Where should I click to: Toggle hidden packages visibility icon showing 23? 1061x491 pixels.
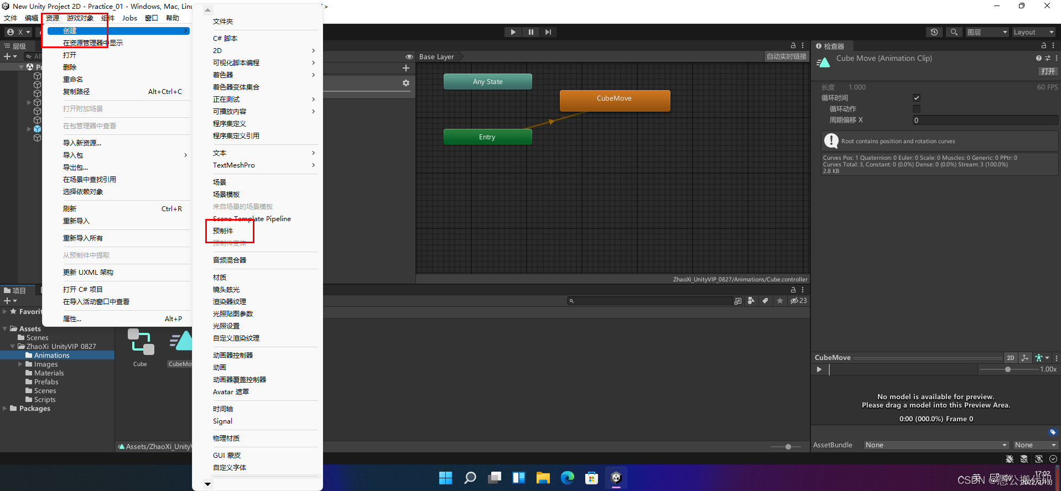click(x=798, y=301)
